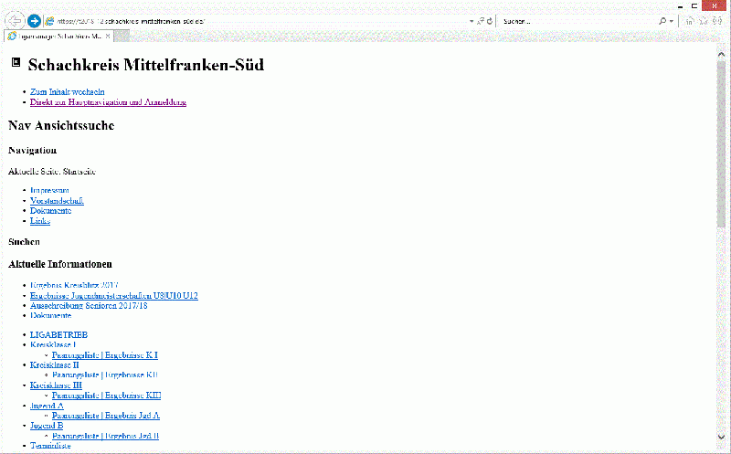Image resolution: width=731 pixels, height=454 pixels.
Task: Open the browser tools gear icon
Action: pyautogui.click(x=717, y=20)
